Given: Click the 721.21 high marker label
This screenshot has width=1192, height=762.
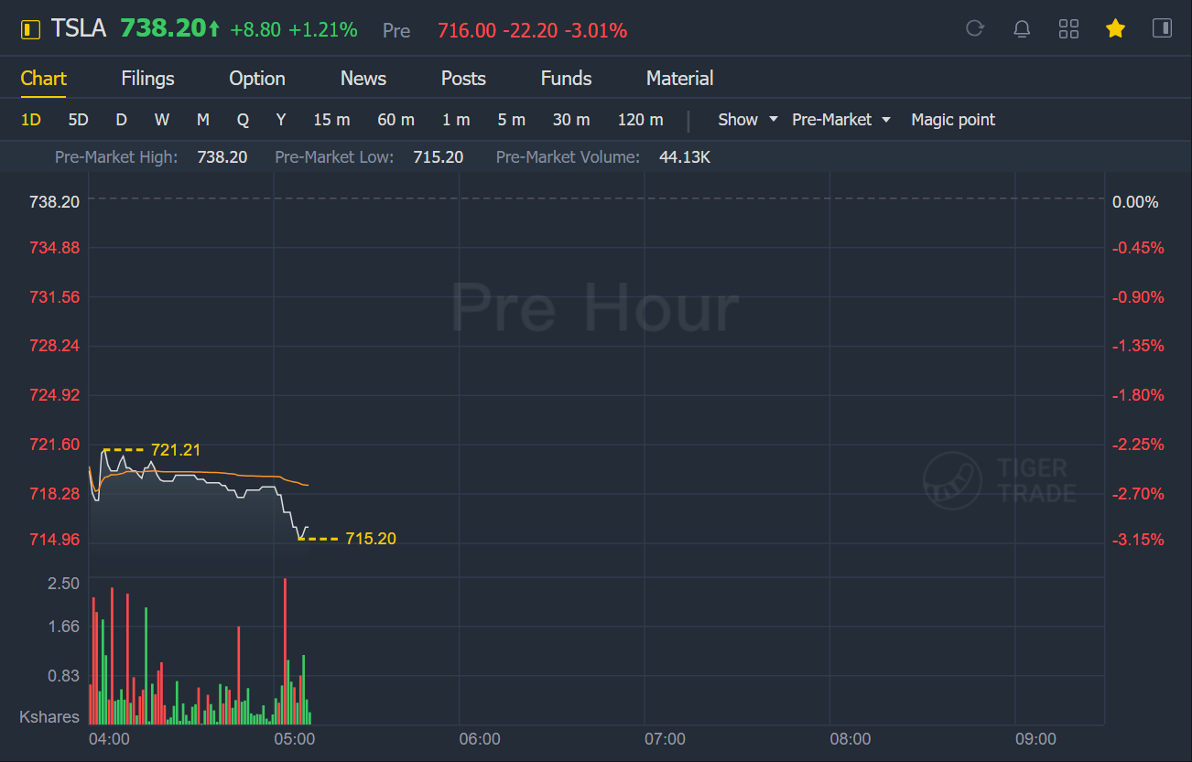Looking at the screenshot, I should 176,450.
